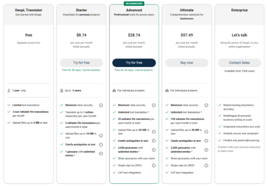This screenshot has height=186, width=268.
Task: Select Buy now for the Ultimate plan
Action: click(x=187, y=63)
